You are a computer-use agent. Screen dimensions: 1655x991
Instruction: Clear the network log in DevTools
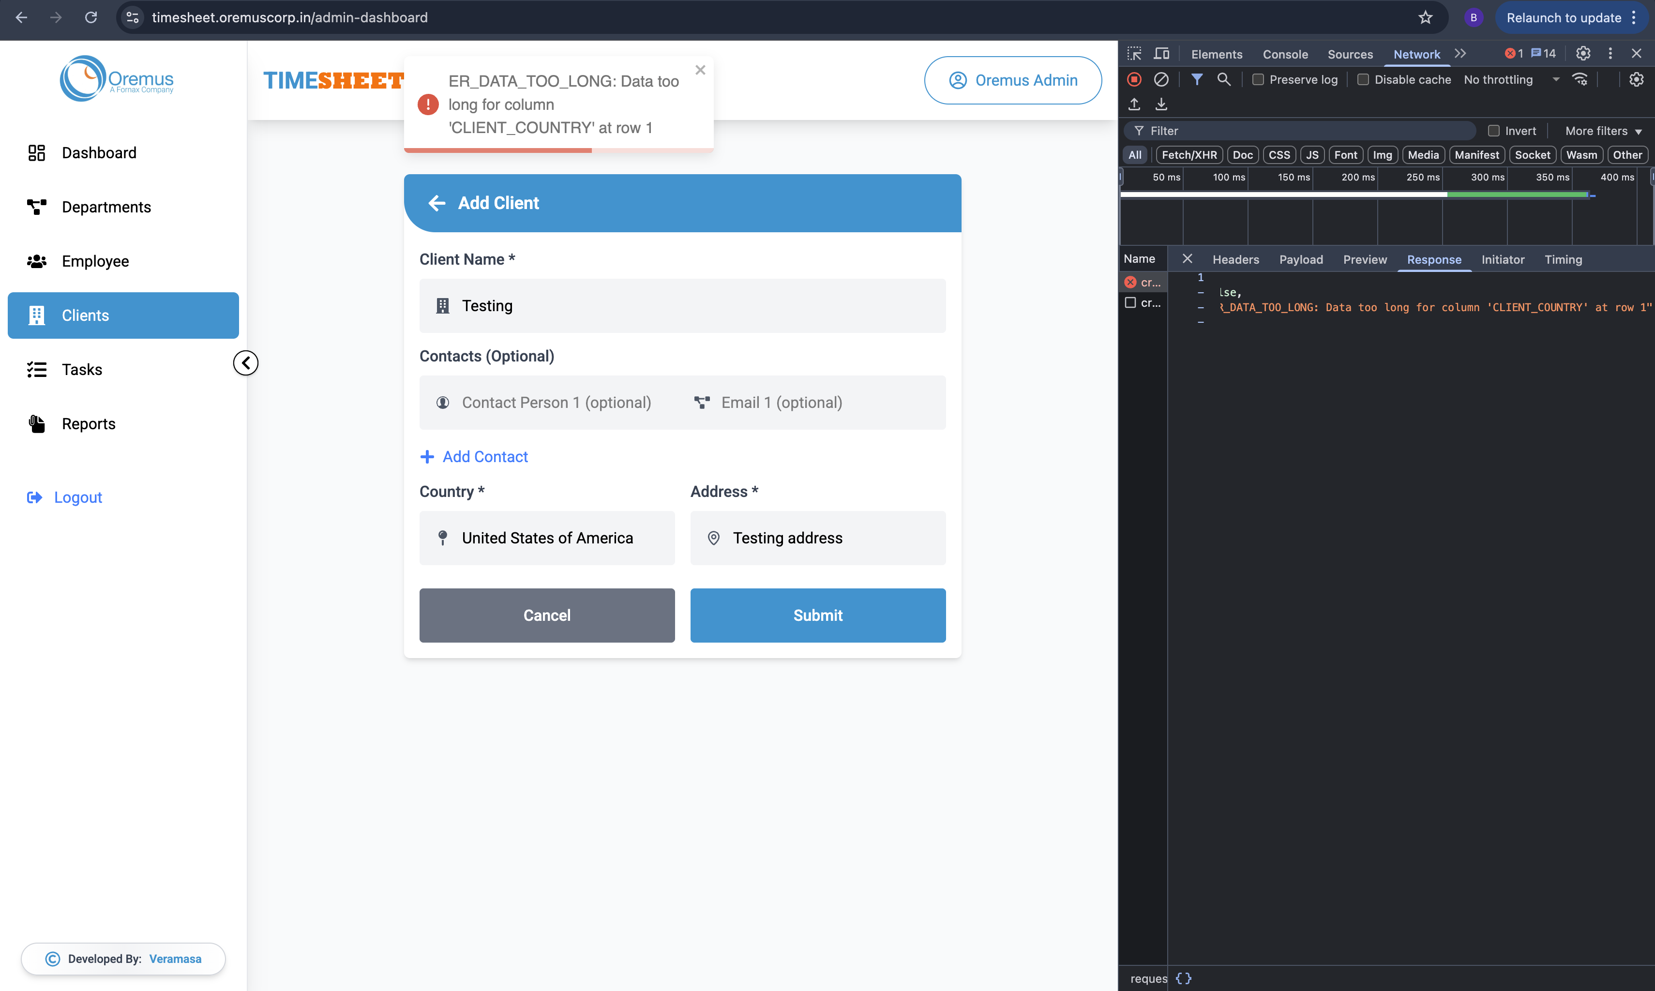(1161, 79)
